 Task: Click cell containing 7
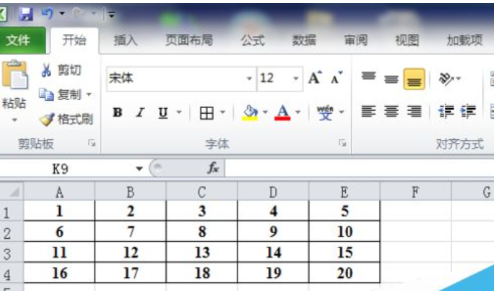click(x=130, y=231)
